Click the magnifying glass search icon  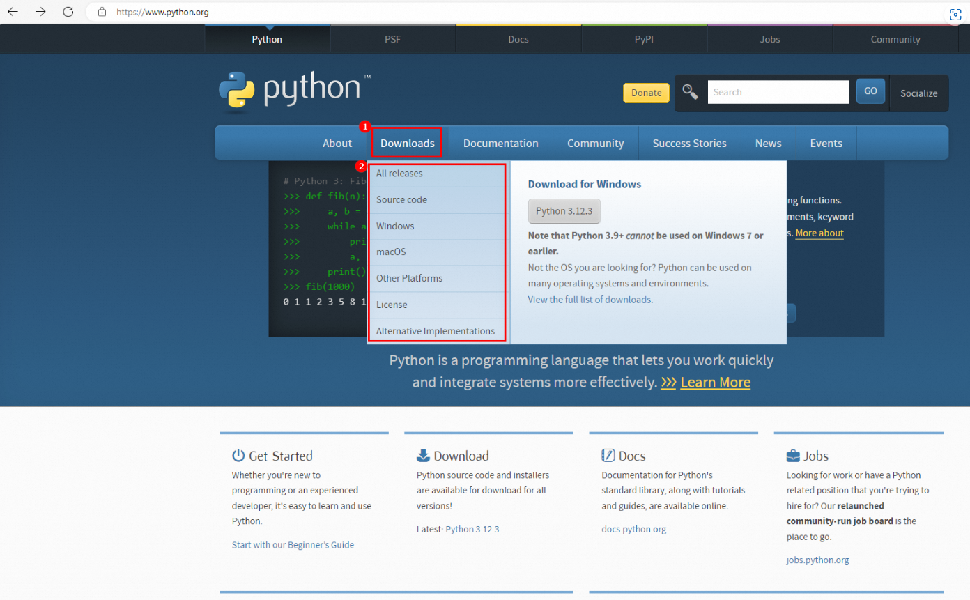(690, 92)
